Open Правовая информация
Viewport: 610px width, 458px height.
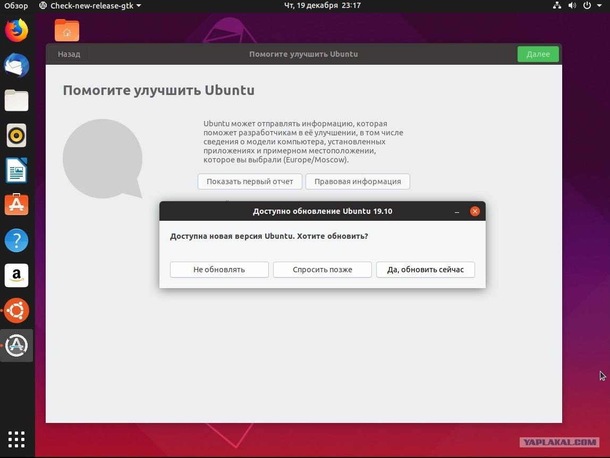point(358,182)
